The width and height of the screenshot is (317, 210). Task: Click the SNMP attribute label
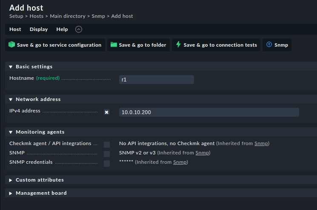point(17,153)
